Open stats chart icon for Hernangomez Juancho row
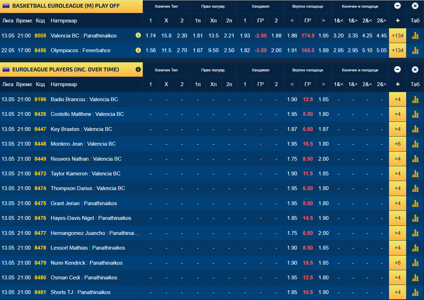The width and height of the screenshot is (424, 300). pos(415,233)
